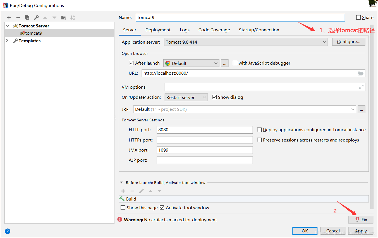Switch to Deployment tab
The height and width of the screenshot is (238, 378).
[x=158, y=30]
